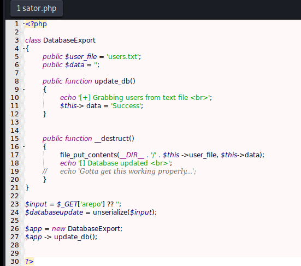This screenshot has height=266, width=301.
Task: Click the DatabaseExport class name on line 3
Action: click(69, 40)
